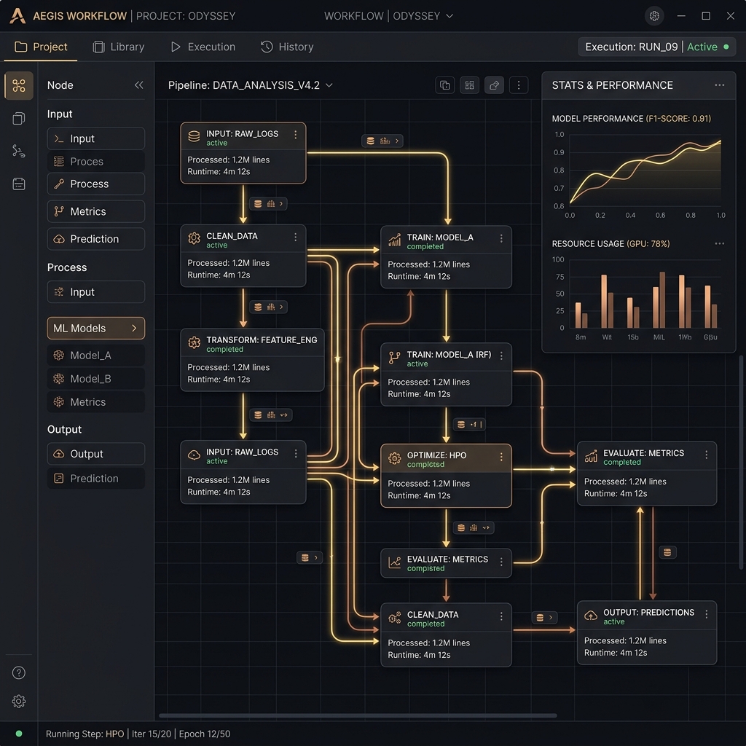Select Metrics under ML Models
Screen dimensions: 746x746
[95, 402]
